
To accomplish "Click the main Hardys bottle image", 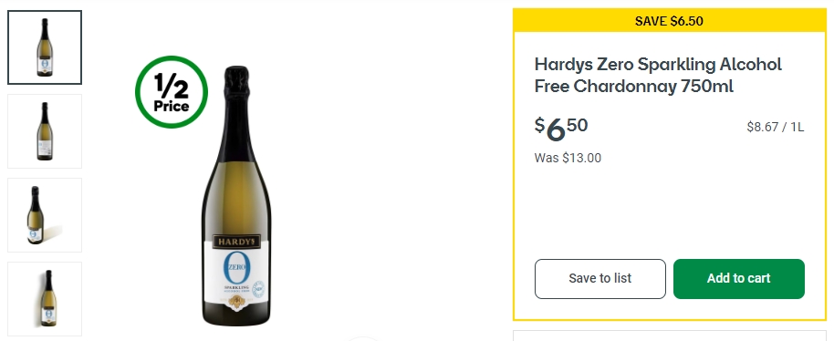I will 236,195.
